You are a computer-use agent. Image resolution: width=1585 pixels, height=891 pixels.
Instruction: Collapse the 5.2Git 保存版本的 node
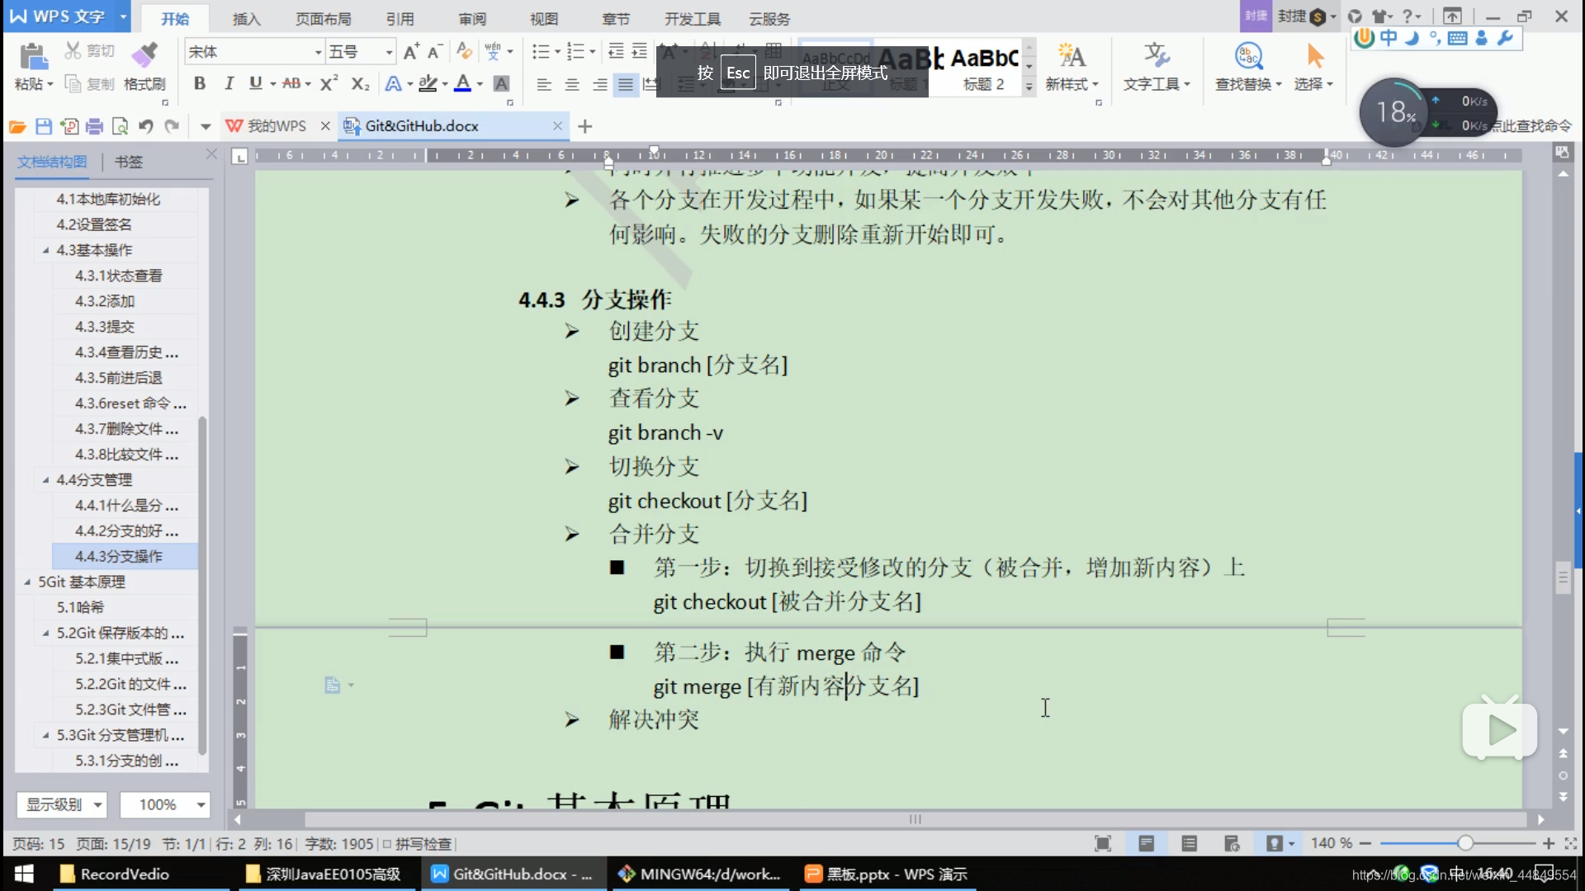pos(45,634)
